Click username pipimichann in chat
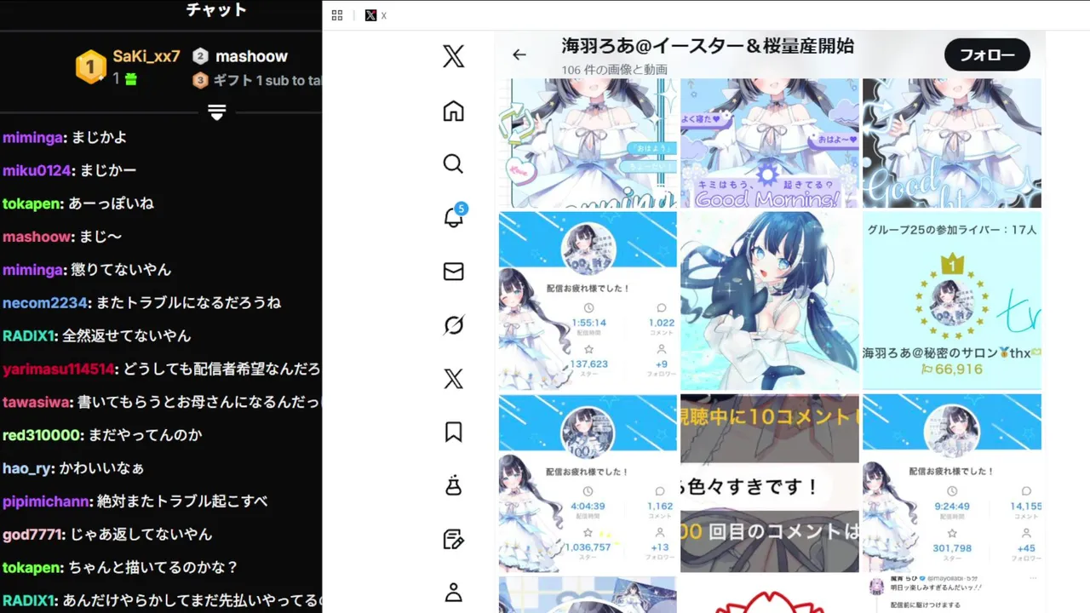The width and height of the screenshot is (1090, 613). (46, 501)
